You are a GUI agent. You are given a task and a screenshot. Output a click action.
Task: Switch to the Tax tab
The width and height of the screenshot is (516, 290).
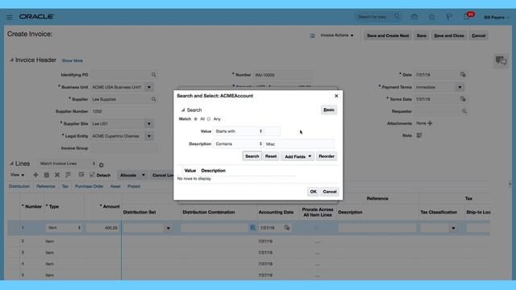pos(64,186)
